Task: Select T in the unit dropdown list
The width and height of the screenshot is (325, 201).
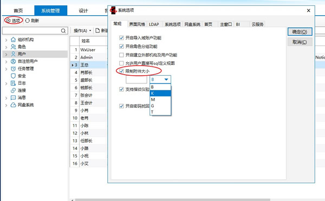Action: (x=160, y=112)
